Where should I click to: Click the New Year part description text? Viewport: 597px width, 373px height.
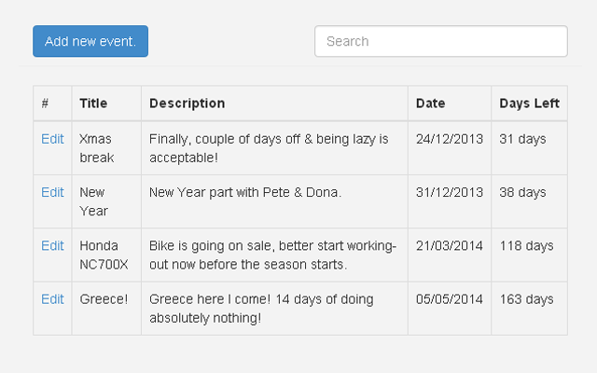(x=245, y=192)
